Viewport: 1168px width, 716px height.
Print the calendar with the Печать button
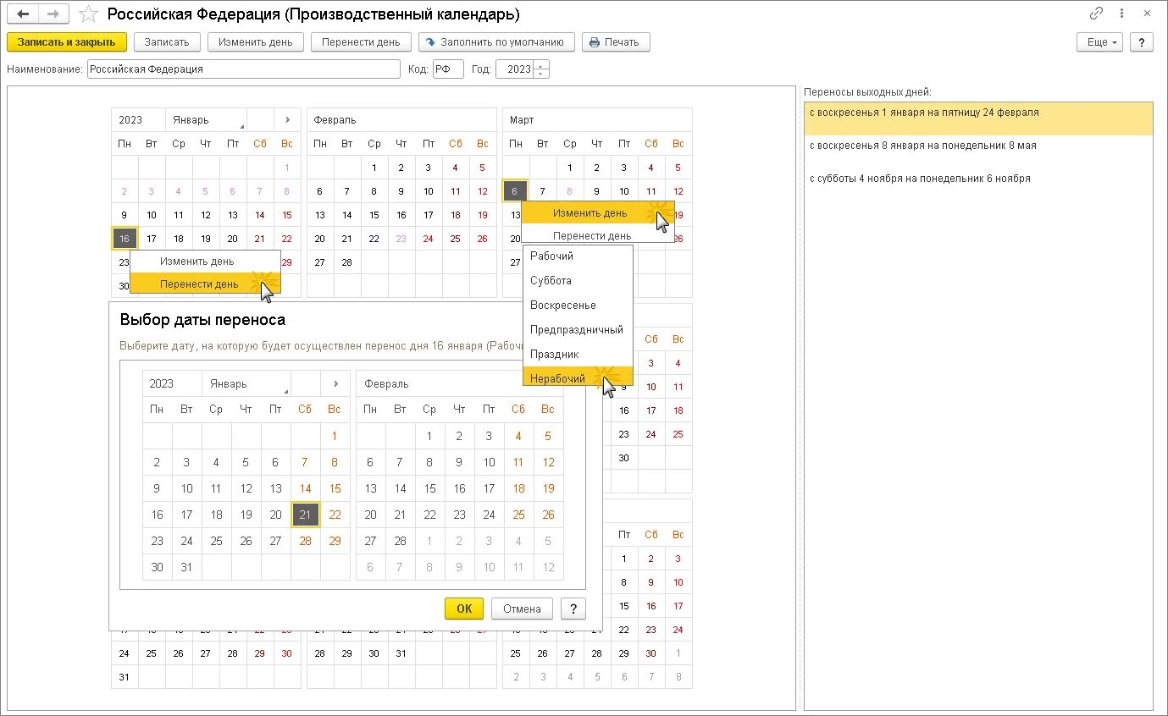[616, 42]
